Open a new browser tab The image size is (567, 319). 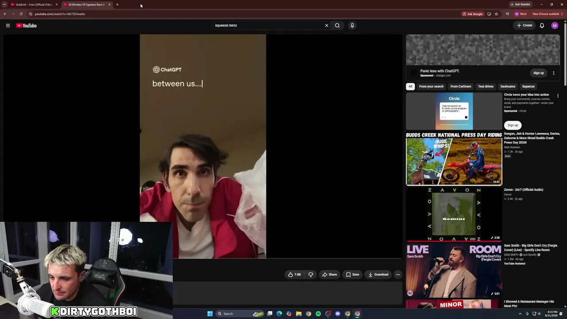[117, 4]
